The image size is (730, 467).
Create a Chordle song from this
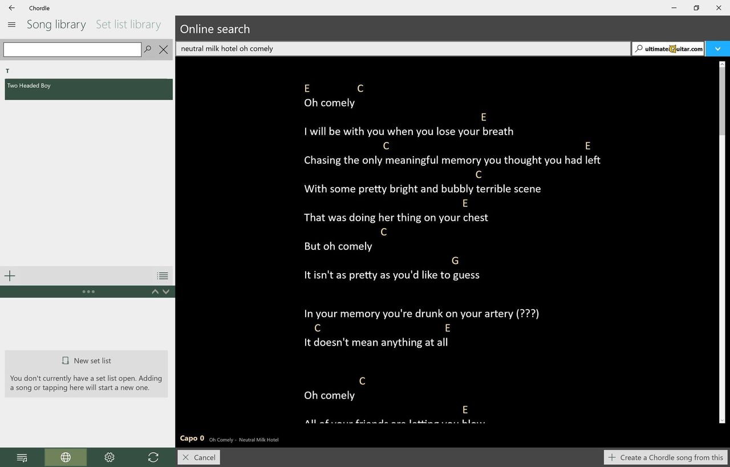[666, 457]
